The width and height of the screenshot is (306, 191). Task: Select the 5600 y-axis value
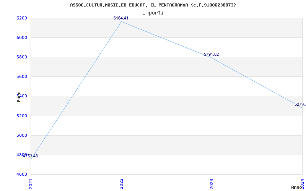[22, 77]
